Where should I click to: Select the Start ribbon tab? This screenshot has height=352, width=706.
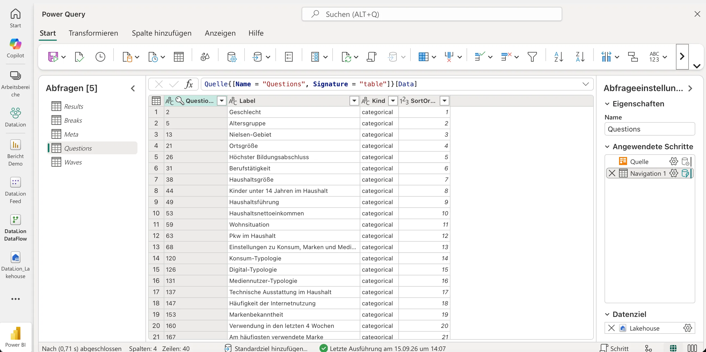(48, 33)
